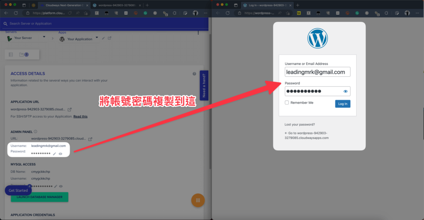Screen dimensions: 424x220
Task: Tick the Remember Me checkbox
Action: coord(287,103)
